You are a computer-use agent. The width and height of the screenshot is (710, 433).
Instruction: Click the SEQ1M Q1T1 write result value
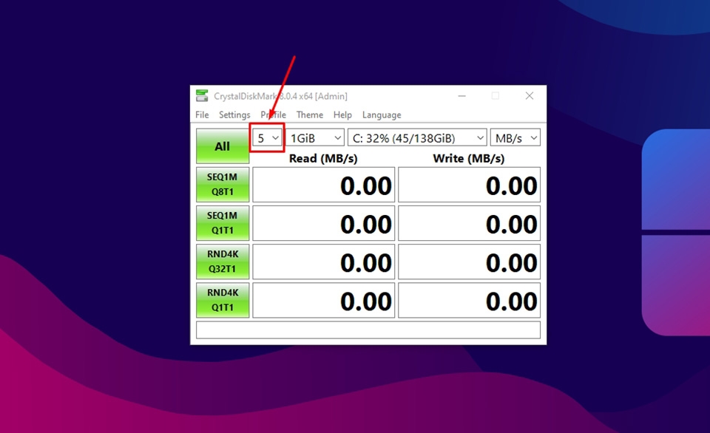coord(469,223)
